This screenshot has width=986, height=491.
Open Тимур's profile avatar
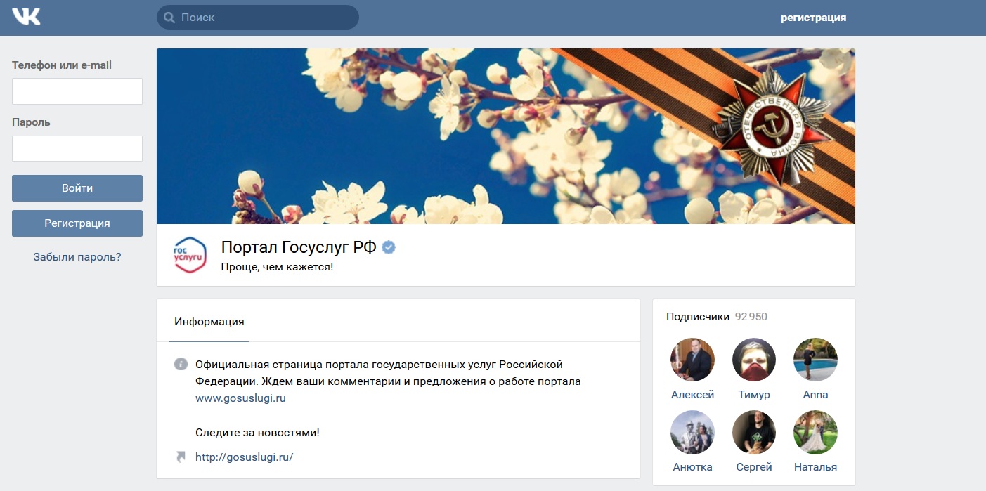754,360
